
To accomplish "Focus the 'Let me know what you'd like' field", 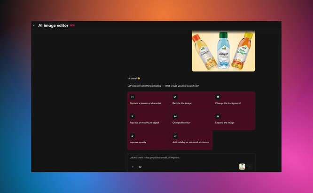I will point(191,158).
